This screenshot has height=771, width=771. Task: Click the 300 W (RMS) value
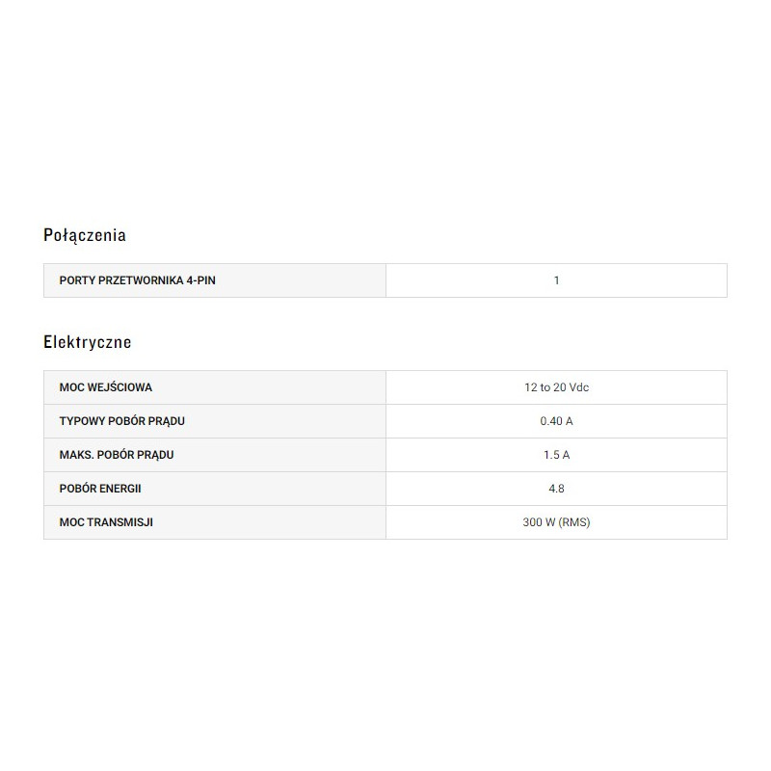coord(556,522)
